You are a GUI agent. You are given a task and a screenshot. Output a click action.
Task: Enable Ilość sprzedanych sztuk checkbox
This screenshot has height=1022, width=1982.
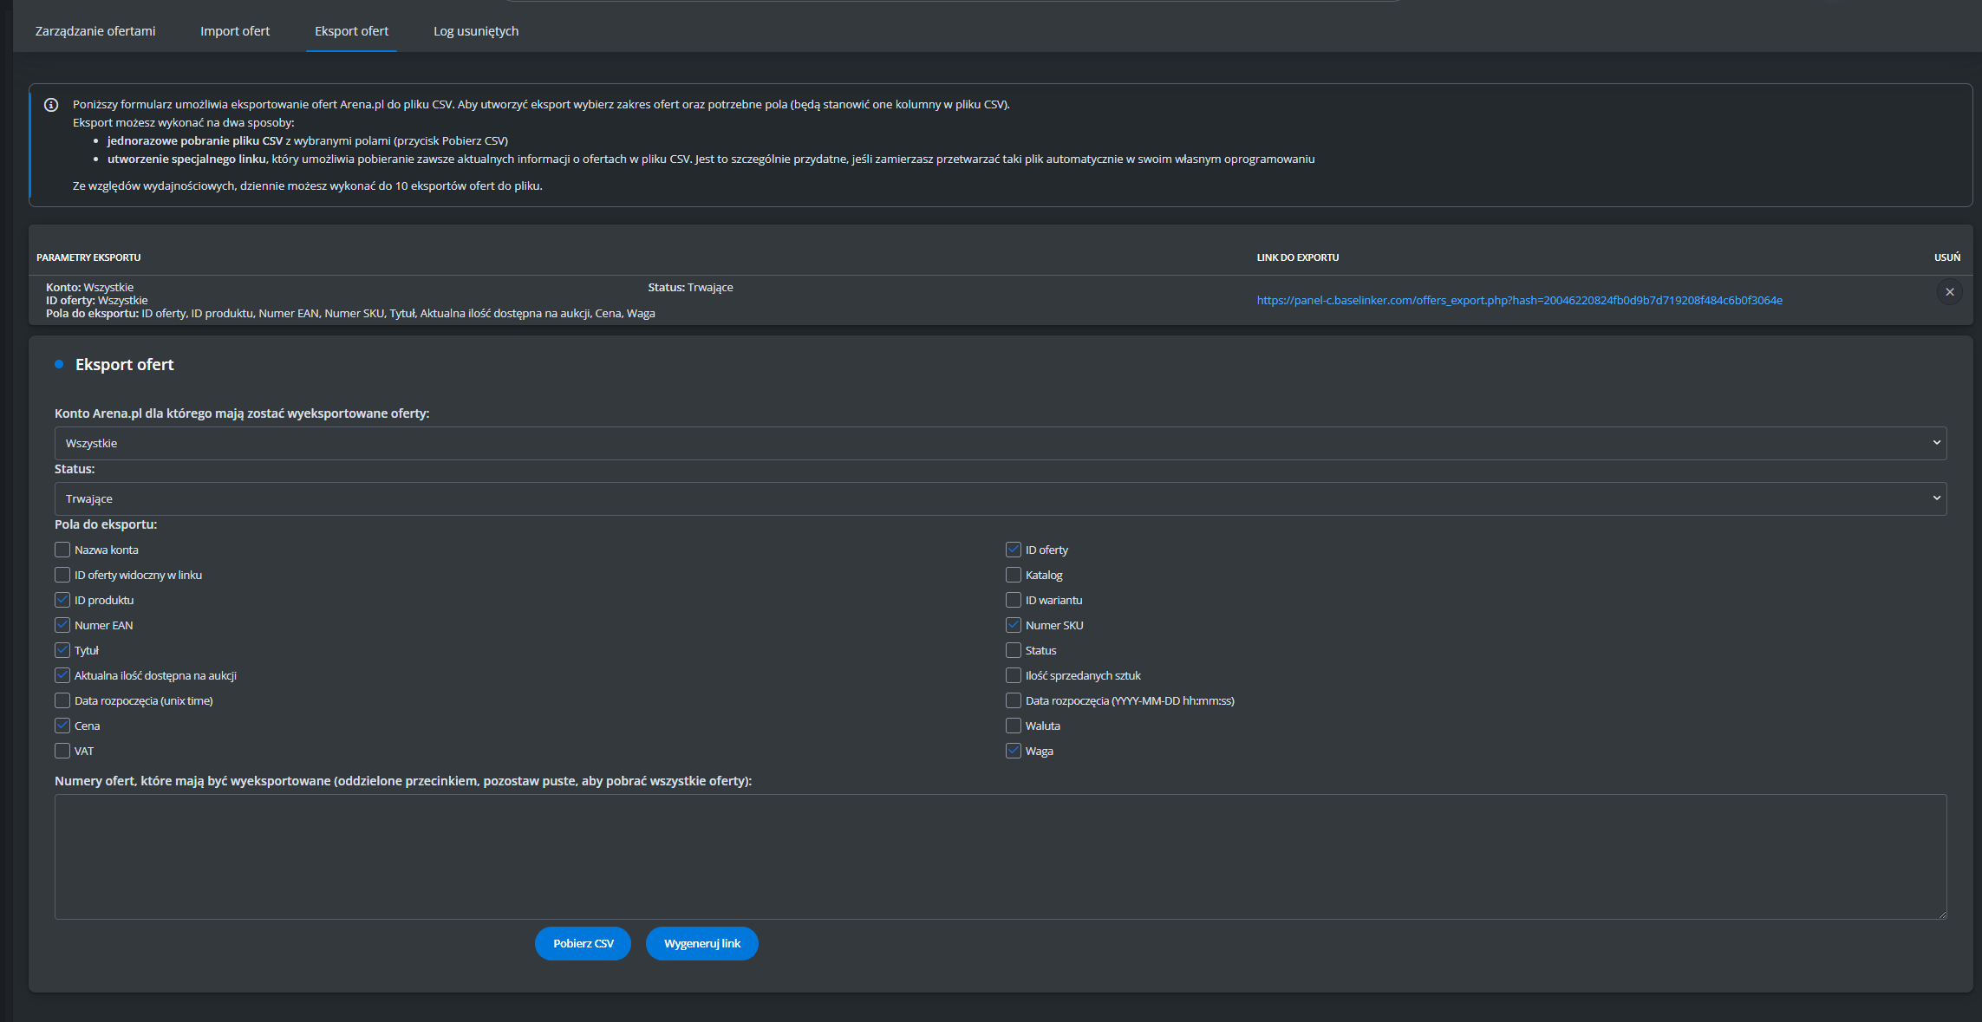(1014, 675)
